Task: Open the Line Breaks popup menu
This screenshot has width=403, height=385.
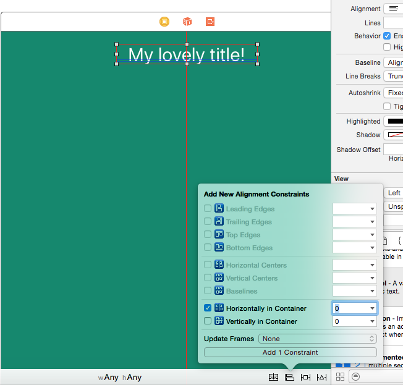Action: [394, 76]
